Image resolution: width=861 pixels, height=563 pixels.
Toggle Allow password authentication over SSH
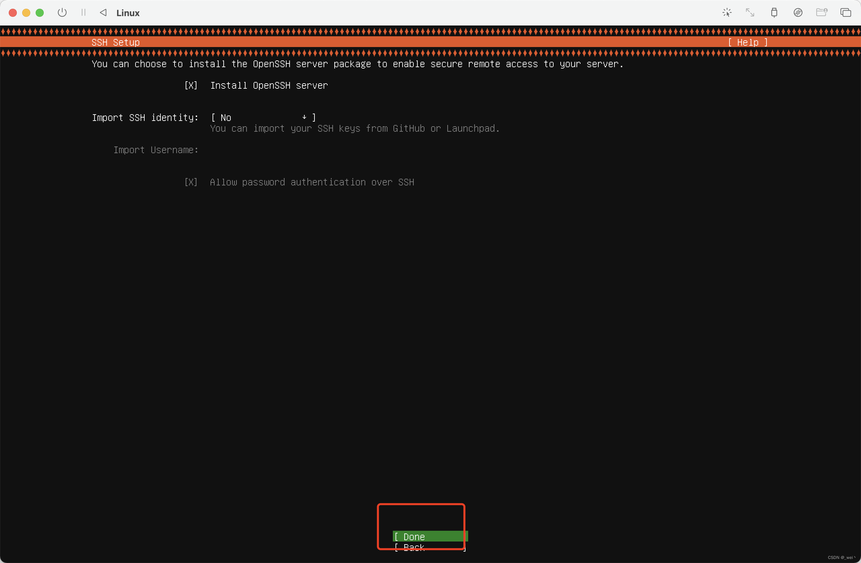(x=191, y=182)
